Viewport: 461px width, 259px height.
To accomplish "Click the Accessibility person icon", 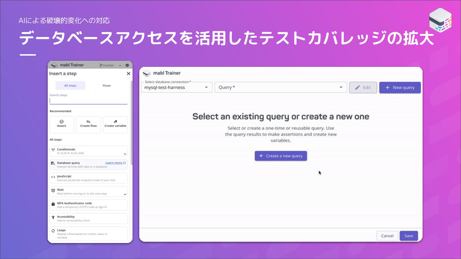I will click(x=53, y=217).
